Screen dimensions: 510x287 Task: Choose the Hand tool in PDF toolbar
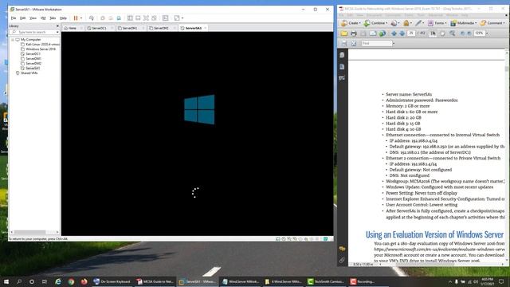[x=443, y=33]
